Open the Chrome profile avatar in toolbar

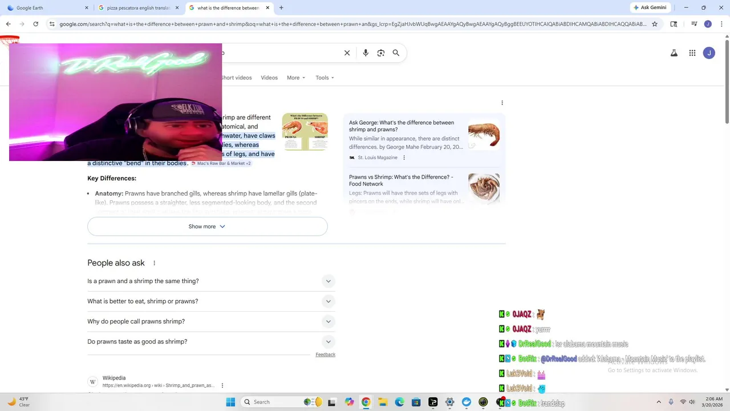(708, 24)
